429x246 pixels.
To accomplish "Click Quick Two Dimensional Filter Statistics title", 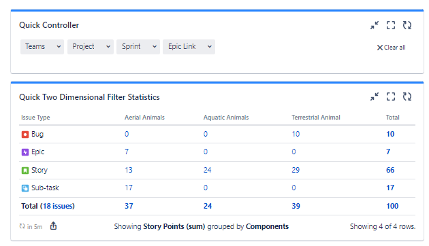I will pyautogui.click(x=89, y=97).
